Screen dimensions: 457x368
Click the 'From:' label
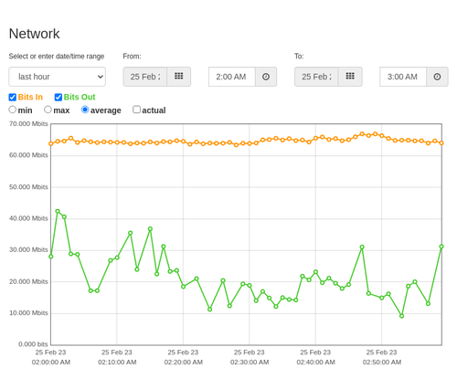click(x=132, y=57)
